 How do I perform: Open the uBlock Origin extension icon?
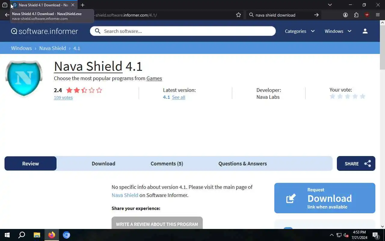367,15
